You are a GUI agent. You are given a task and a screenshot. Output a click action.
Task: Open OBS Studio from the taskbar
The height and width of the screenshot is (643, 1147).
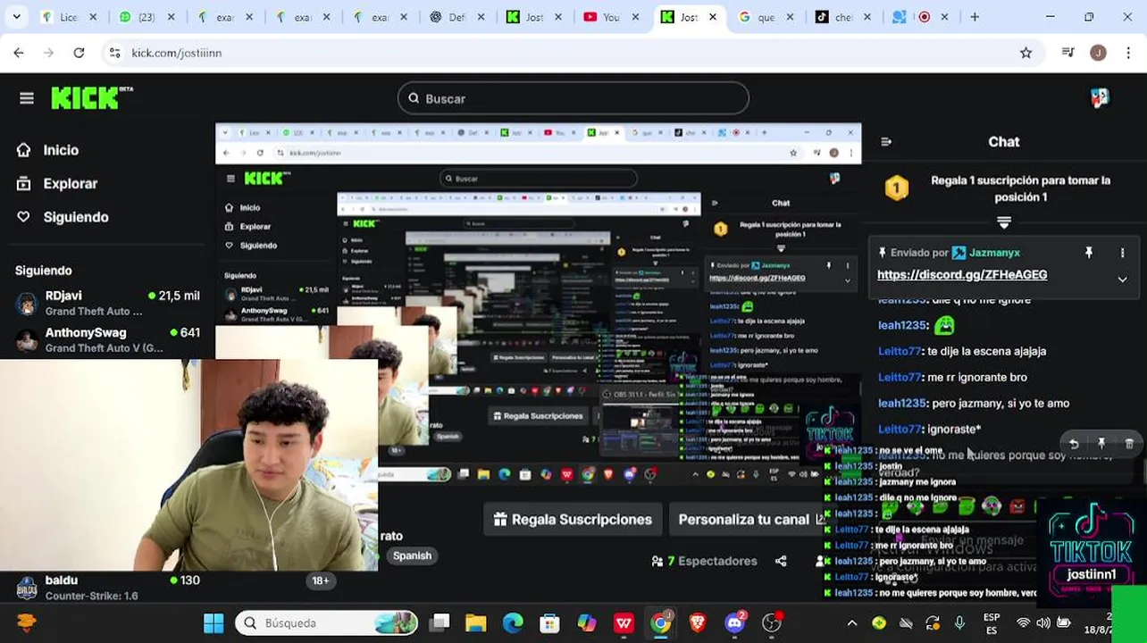[x=772, y=622]
